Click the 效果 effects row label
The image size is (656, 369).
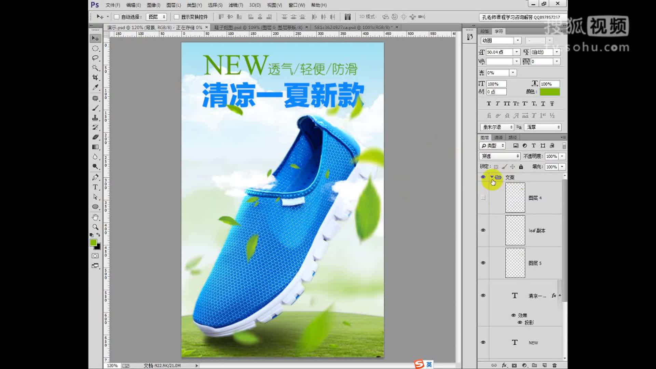(x=522, y=315)
